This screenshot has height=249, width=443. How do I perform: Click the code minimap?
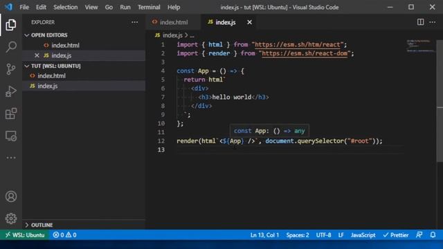[420, 46]
